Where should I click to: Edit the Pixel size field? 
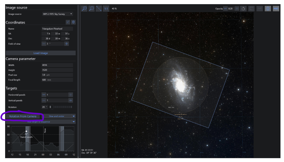tap(57, 75)
